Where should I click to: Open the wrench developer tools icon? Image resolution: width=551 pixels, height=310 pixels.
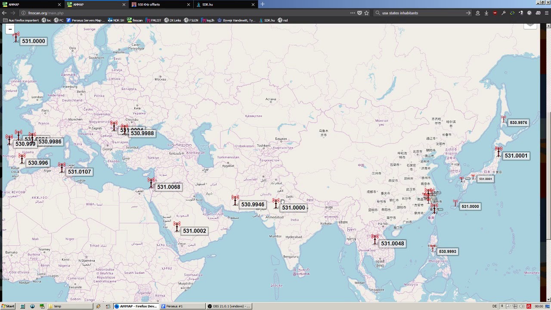pyautogui.click(x=503, y=13)
